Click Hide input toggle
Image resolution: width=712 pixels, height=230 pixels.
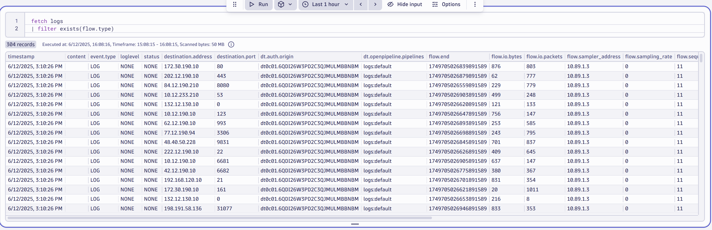click(x=405, y=4)
